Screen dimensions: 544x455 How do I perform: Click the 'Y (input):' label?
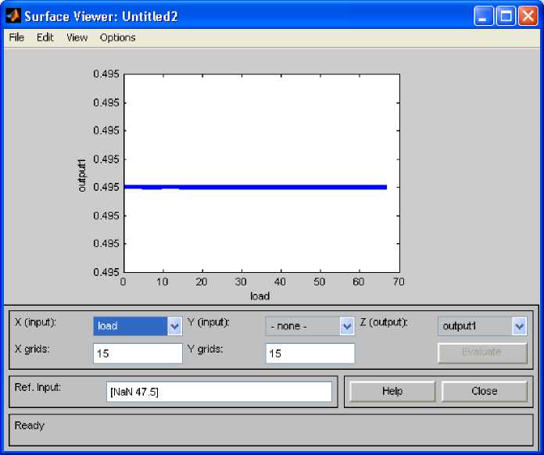(208, 322)
